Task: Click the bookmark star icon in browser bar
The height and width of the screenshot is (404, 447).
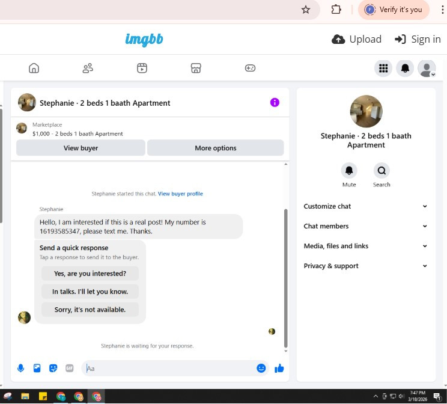Action: (306, 10)
